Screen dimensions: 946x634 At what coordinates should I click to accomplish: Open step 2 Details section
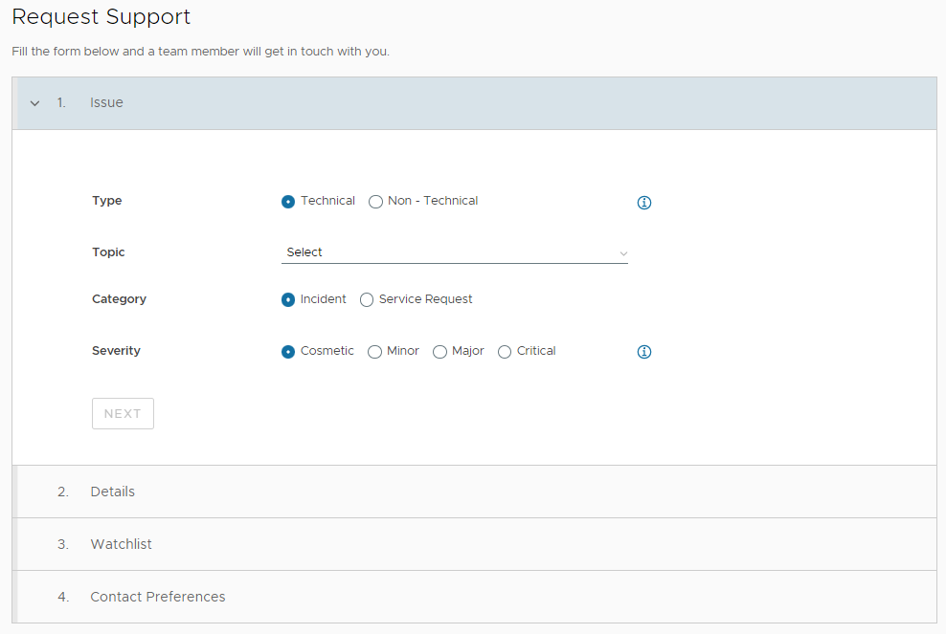point(474,492)
